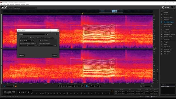Screen dimensions: 176x99
Task: Open the Presets dropdown arrow
Action: 45,34
